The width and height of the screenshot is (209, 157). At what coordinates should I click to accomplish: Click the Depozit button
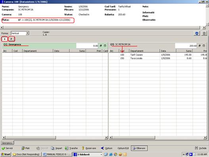click(x=42, y=148)
